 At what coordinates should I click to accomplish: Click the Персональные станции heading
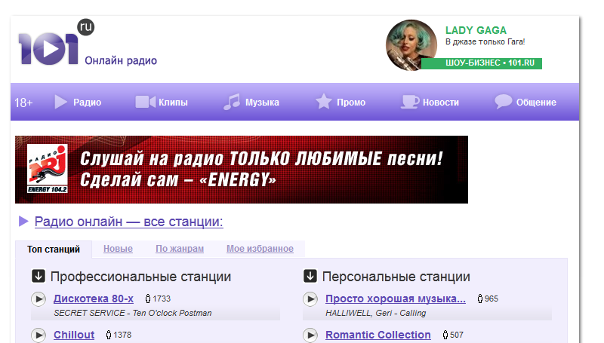click(396, 277)
